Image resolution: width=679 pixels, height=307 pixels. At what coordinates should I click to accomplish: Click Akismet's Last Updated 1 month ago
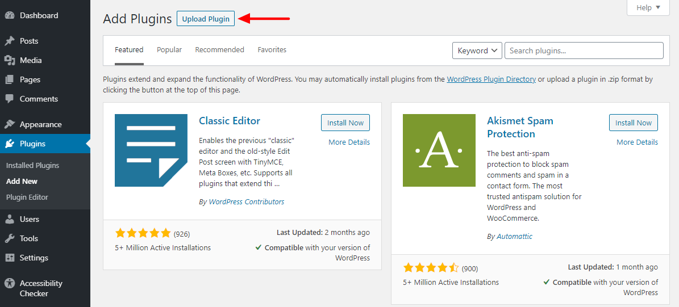(x=613, y=267)
